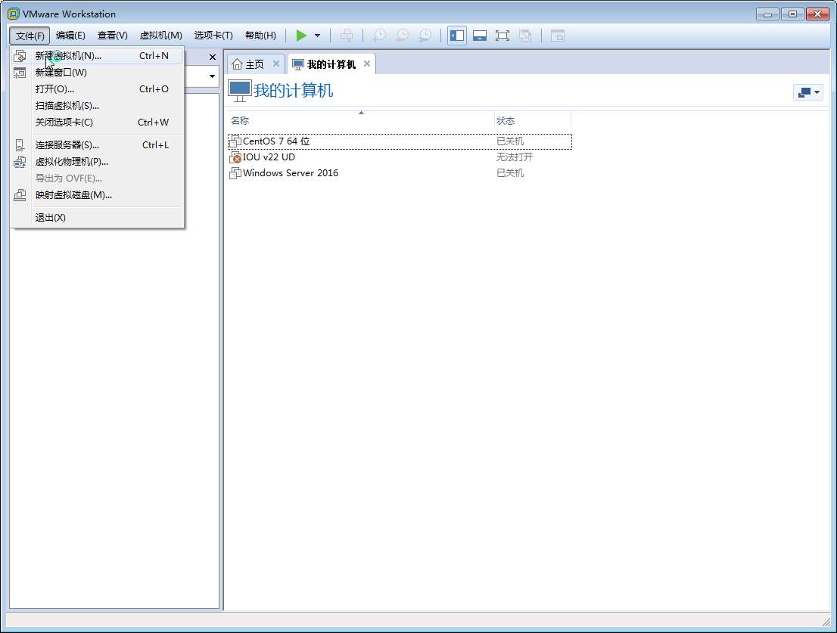Sort list by the 名称 column header
Image resolution: width=837 pixels, height=633 pixels.
pyautogui.click(x=360, y=120)
